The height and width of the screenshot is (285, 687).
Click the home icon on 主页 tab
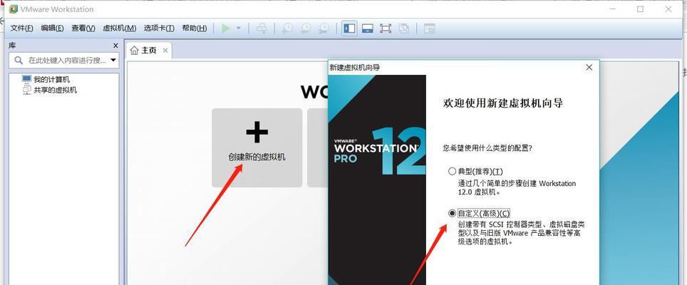tap(134, 51)
